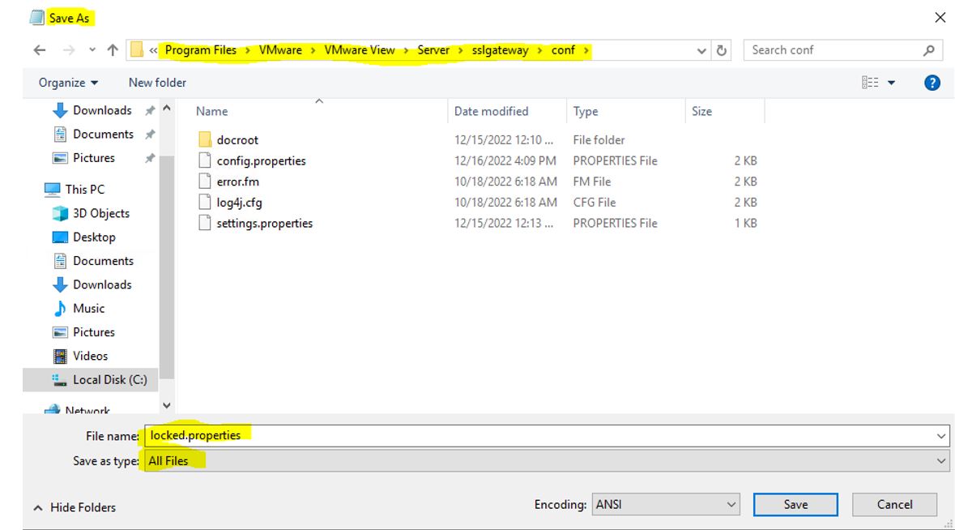Open the view options dropdown arrow
This screenshot has width=955, height=530.
tap(892, 83)
